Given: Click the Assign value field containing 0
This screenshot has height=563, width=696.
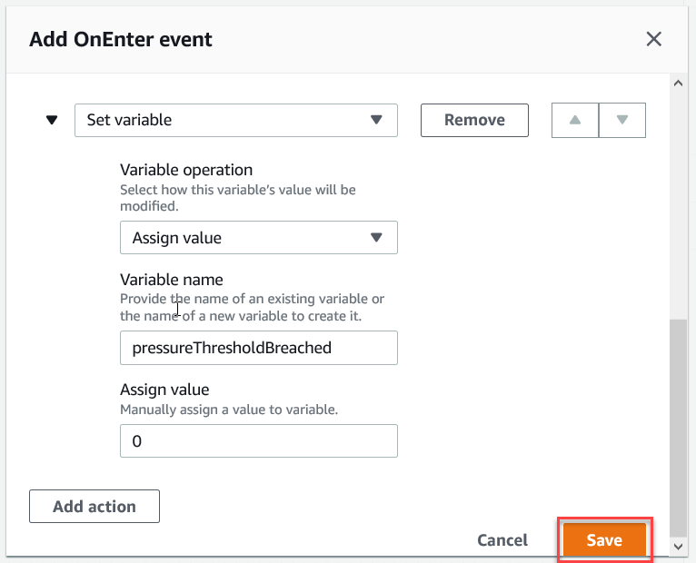Looking at the screenshot, I should click(258, 441).
